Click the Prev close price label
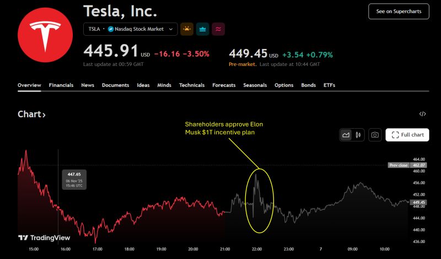Image resolution: width=441 pixels, height=259 pixels. click(398, 165)
